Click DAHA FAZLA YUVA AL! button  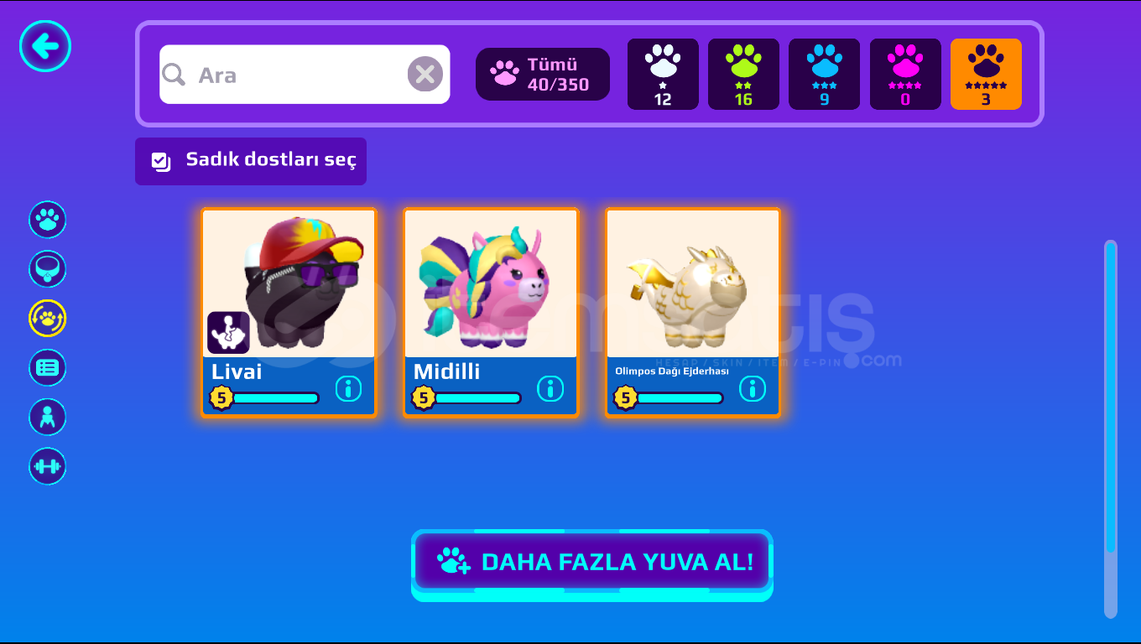[x=591, y=562]
